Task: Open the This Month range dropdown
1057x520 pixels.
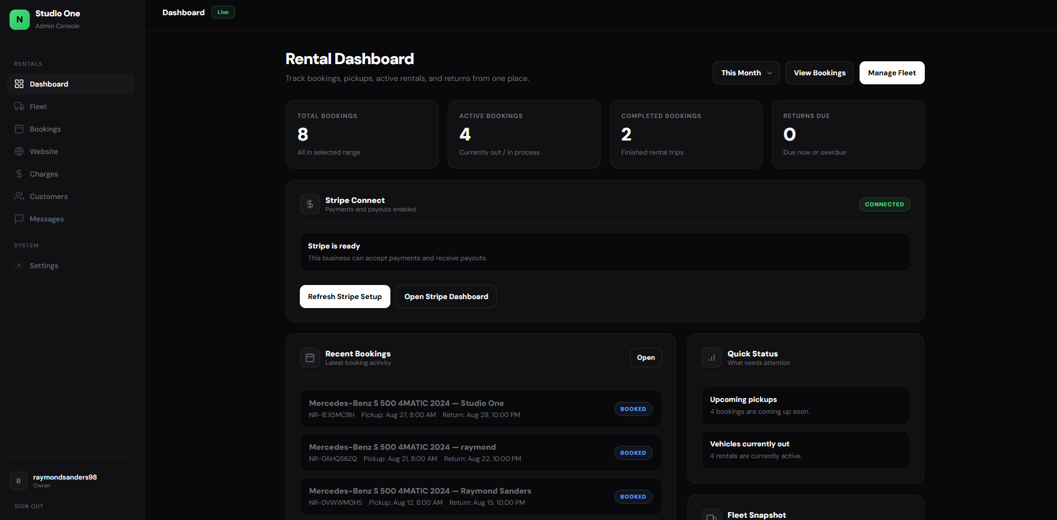Action: tap(746, 73)
